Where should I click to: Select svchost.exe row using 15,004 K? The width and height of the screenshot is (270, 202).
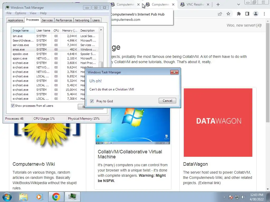coord(48,90)
